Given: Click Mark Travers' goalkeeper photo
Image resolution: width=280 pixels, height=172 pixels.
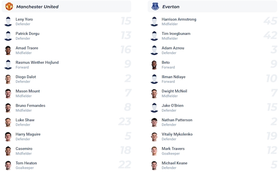Looking at the screenshot, I should click(154, 151).
